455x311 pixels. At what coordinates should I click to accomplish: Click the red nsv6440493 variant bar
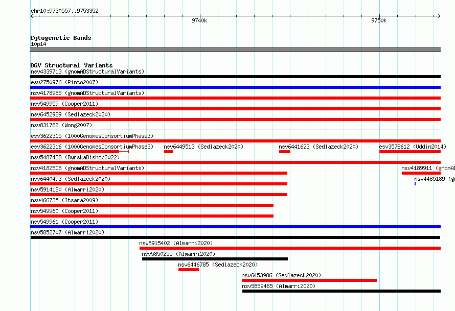tap(158, 184)
